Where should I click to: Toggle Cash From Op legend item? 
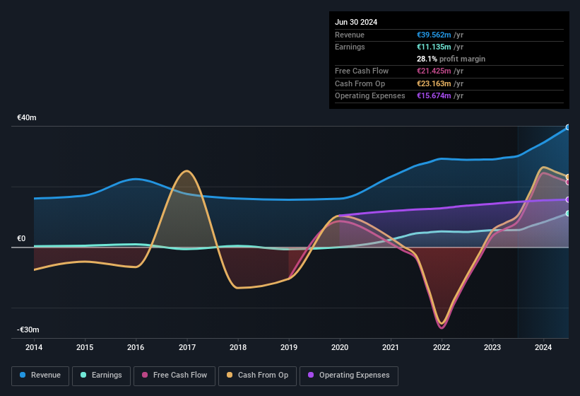pyautogui.click(x=256, y=375)
